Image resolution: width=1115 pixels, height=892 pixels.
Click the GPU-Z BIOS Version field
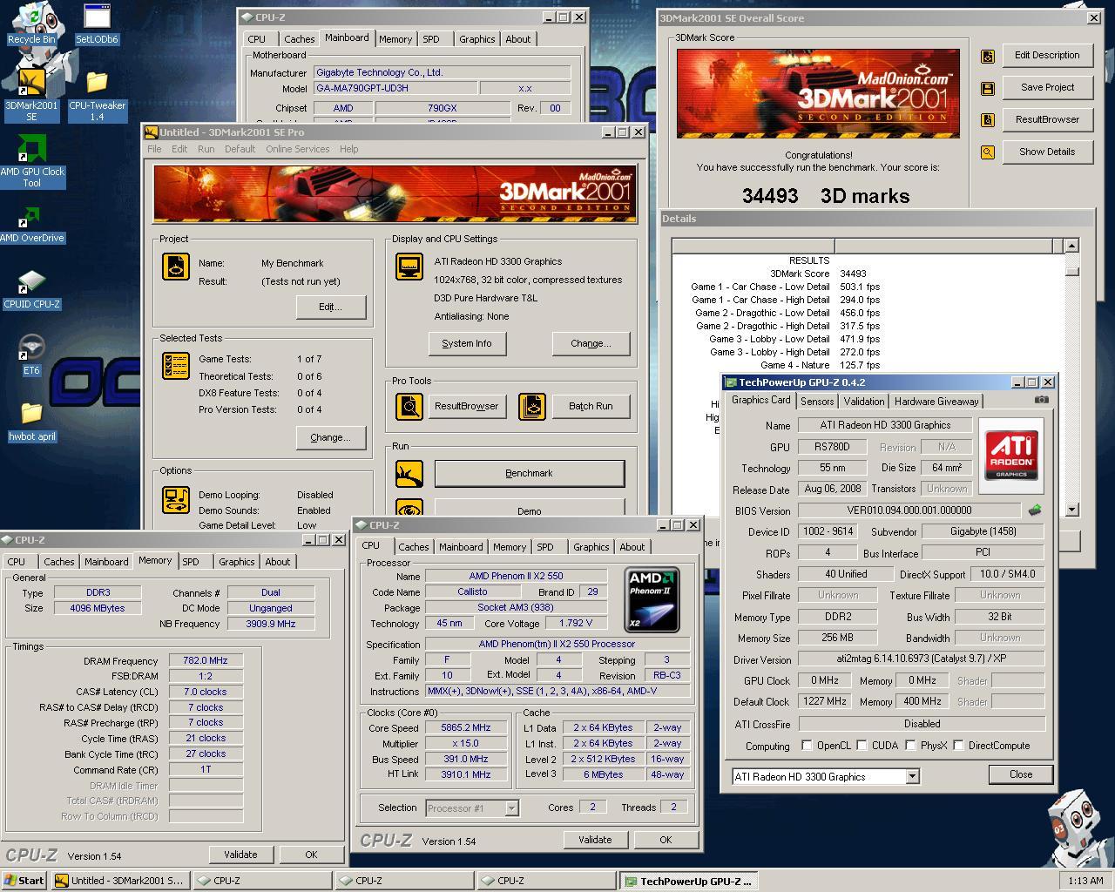pyautogui.click(x=909, y=510)
